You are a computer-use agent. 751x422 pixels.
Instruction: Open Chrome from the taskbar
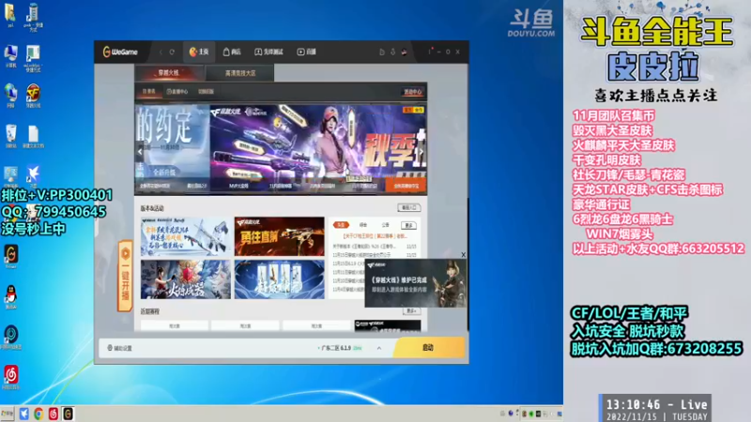(x=38, y=414)
